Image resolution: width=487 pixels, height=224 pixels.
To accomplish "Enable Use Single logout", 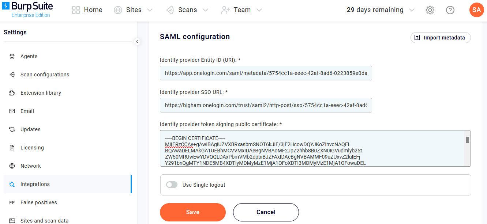I will pyautogui.click(x=172, y=185).
